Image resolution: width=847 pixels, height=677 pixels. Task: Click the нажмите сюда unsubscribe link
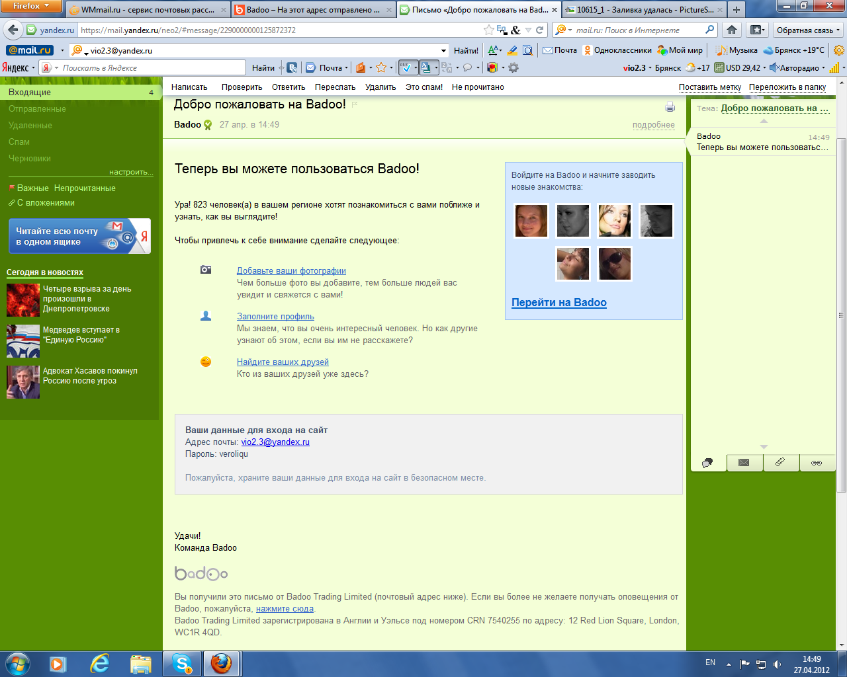[285, 608]
